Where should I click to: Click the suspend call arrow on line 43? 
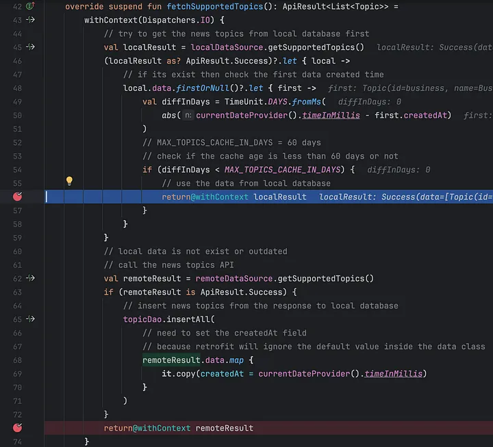(x=31, y=20)
